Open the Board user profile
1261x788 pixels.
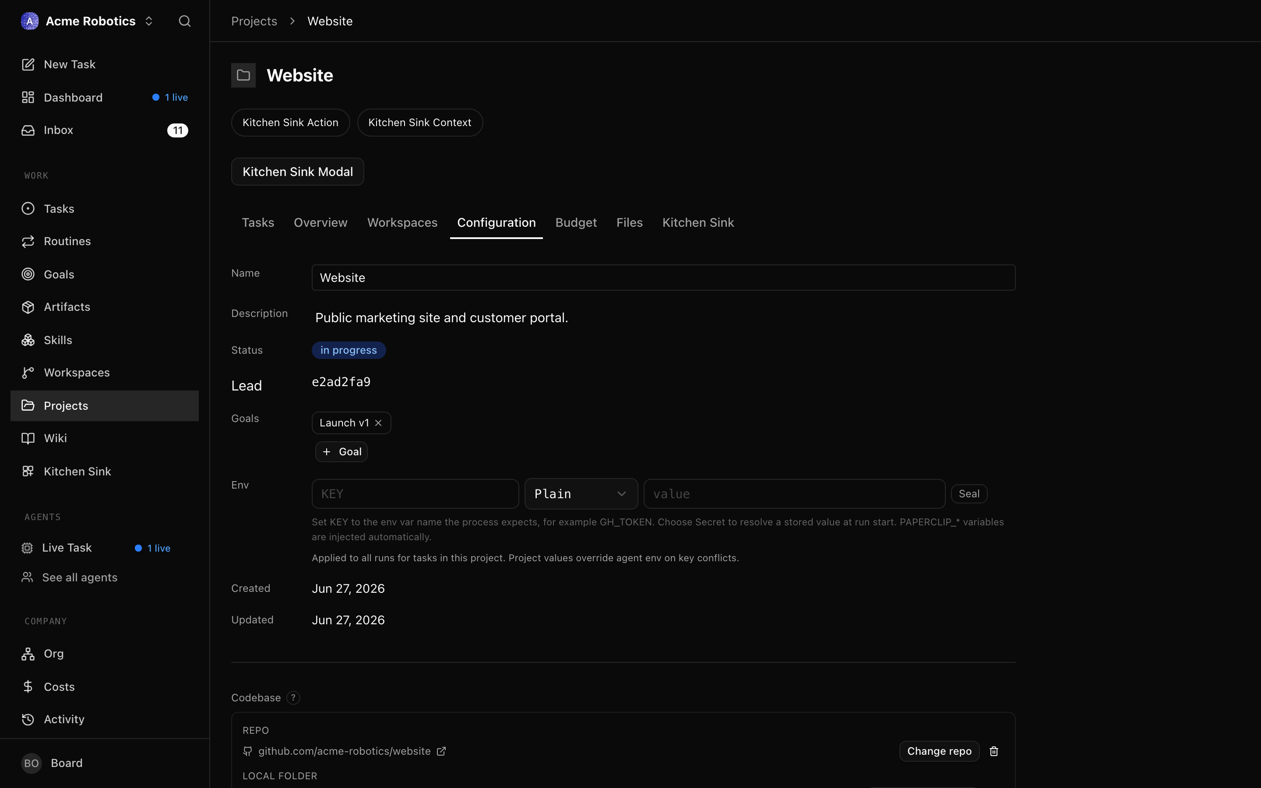pyautogui.click(x=67, y=763)
